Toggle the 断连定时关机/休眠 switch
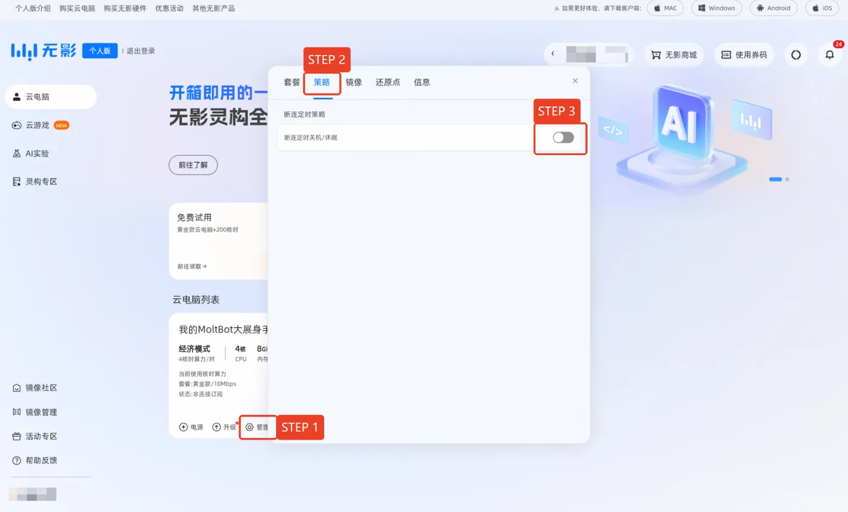 [563, 137]
